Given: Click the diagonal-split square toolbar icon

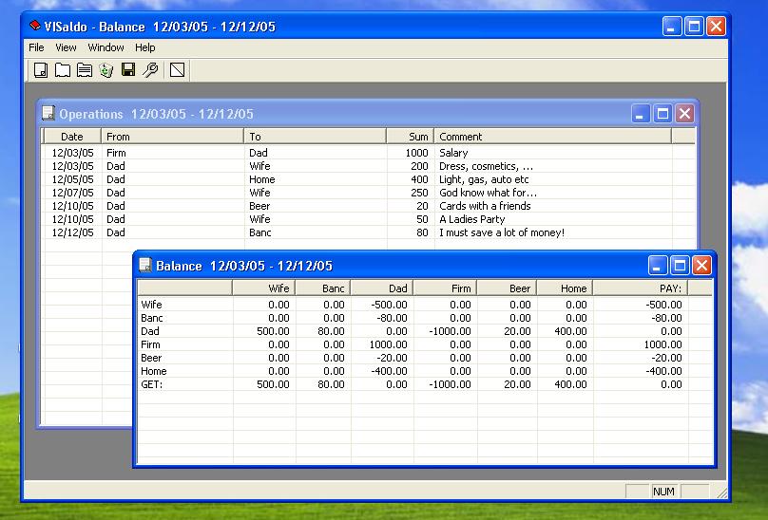Looking at the screenshot, I should click(x=177, y=70).
